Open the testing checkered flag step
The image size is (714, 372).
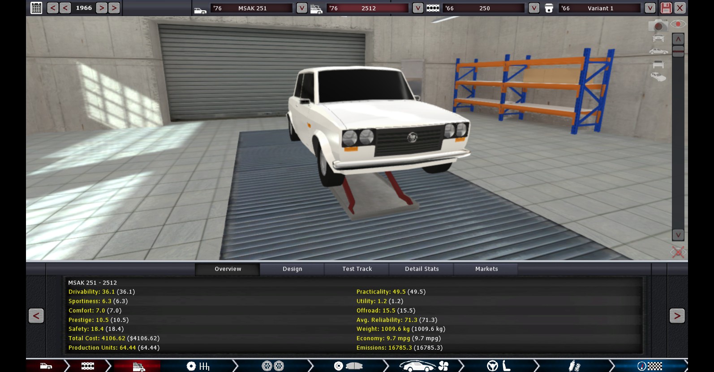(649, 366)
